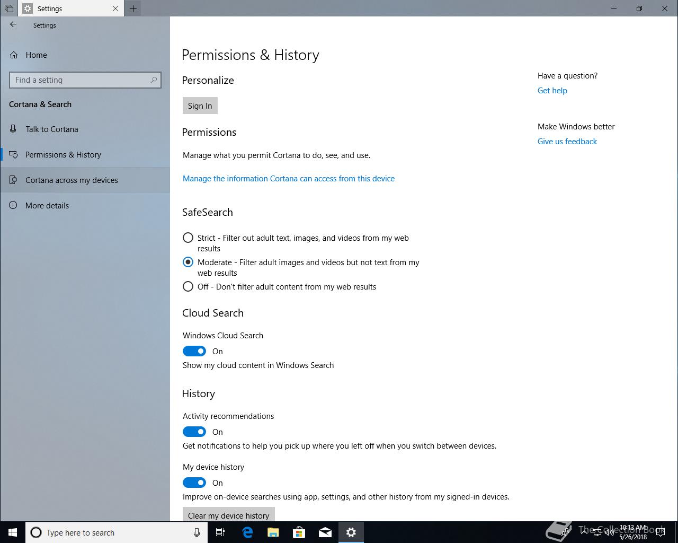Image resolution: width=678 pixels, height=543 pixels.
Task: Click Manage the information Cortana can access link
Action: coord(289,179)
